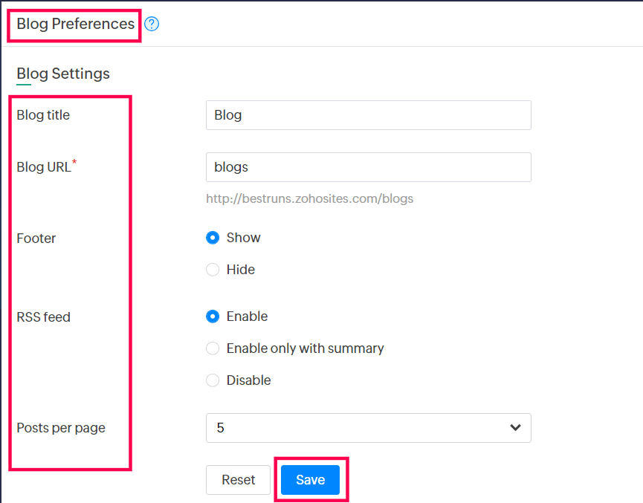
Task: Open the Posts per page dropdown
Action: pyautogui.click(x=368, y=428)
